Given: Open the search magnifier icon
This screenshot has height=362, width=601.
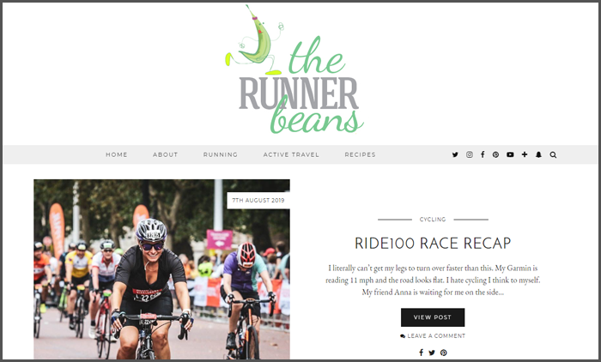Looking at the screenshot, I should 553,154.
